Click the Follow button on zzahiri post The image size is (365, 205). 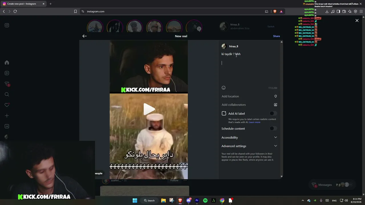pyautogui.click(x=174, y=180)
